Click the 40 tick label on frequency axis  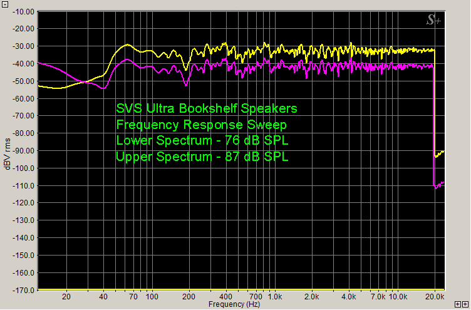(x=103, y=297)
